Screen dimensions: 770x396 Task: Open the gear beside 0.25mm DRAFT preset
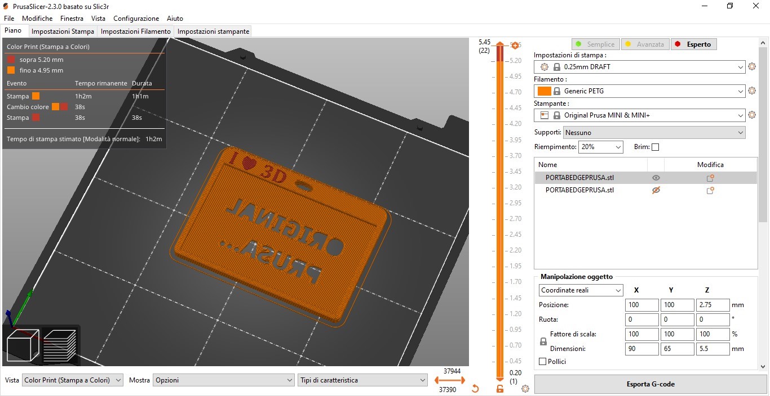pos(751,66)
